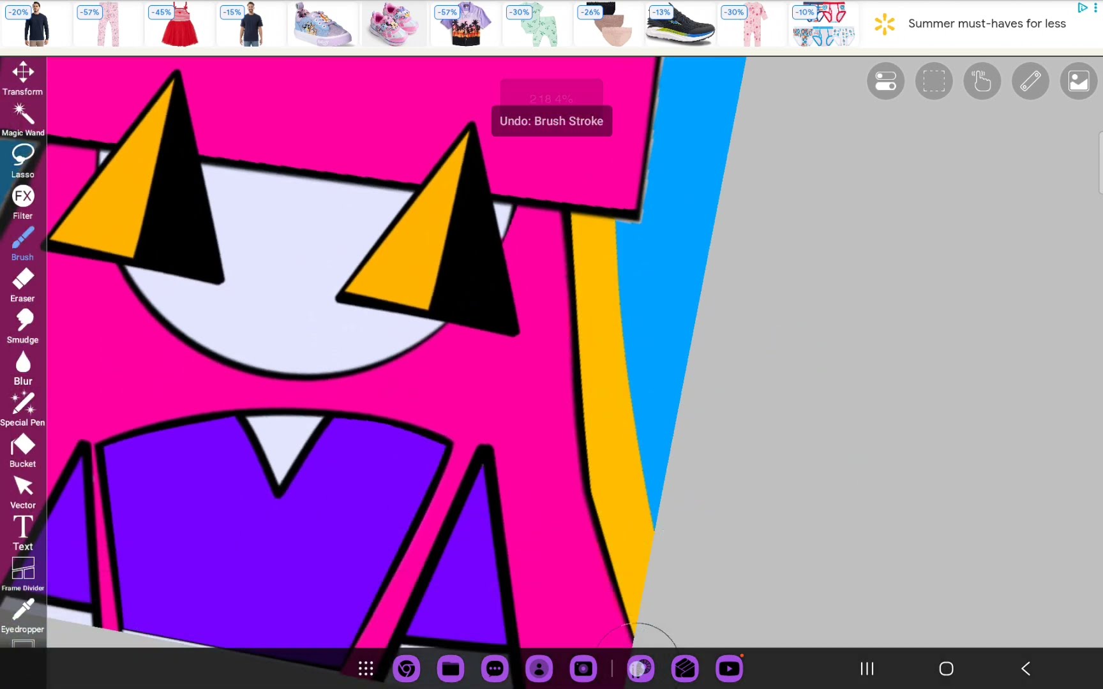
Task: Open the navy t-shirt -15% ad item
Action: coord(251,24)
